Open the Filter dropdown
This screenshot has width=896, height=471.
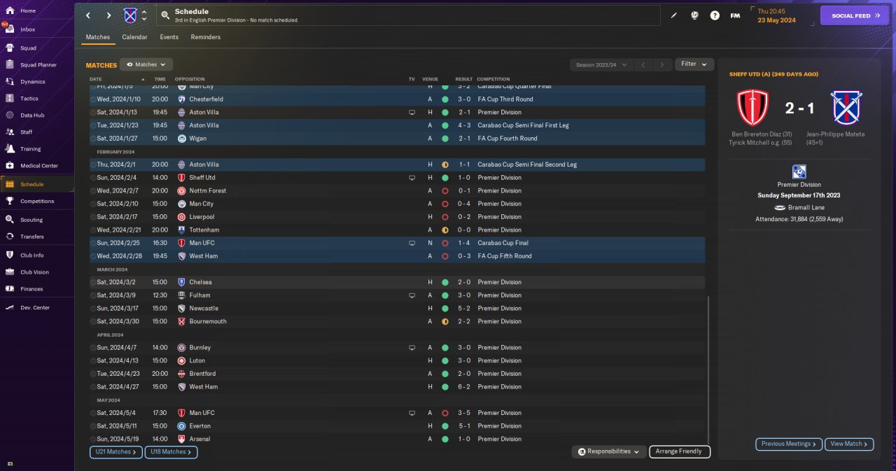(x=694, y=64)
